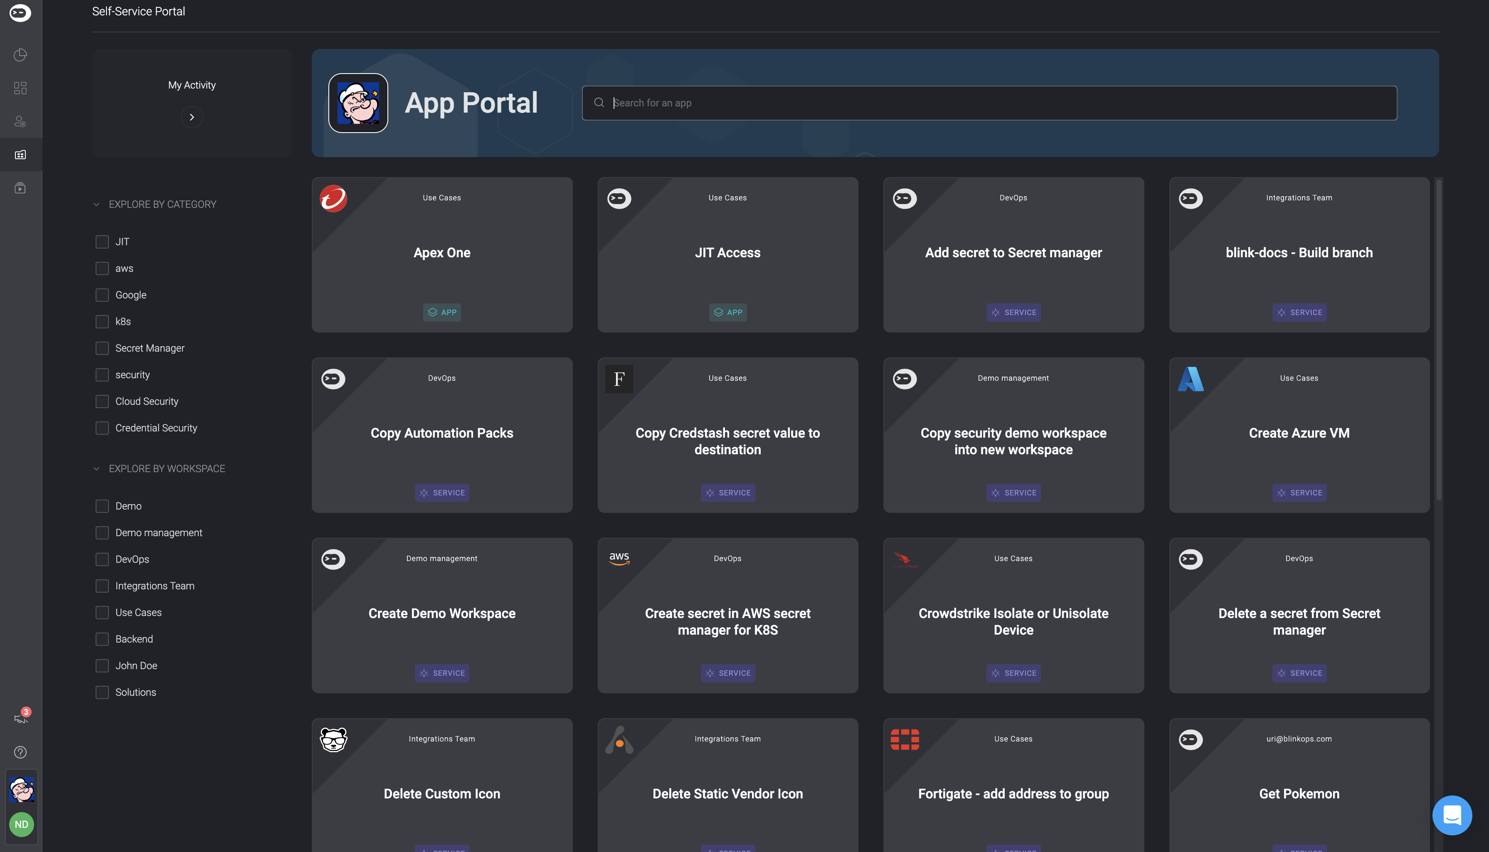Focus the Search for an app field

point(989,103)
